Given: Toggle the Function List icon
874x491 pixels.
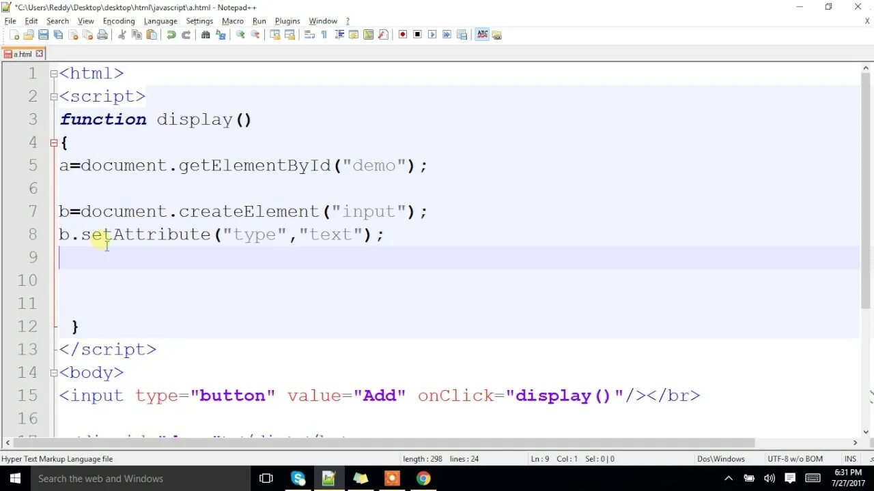Looking at the screenshot, I should tap(383, 35).
